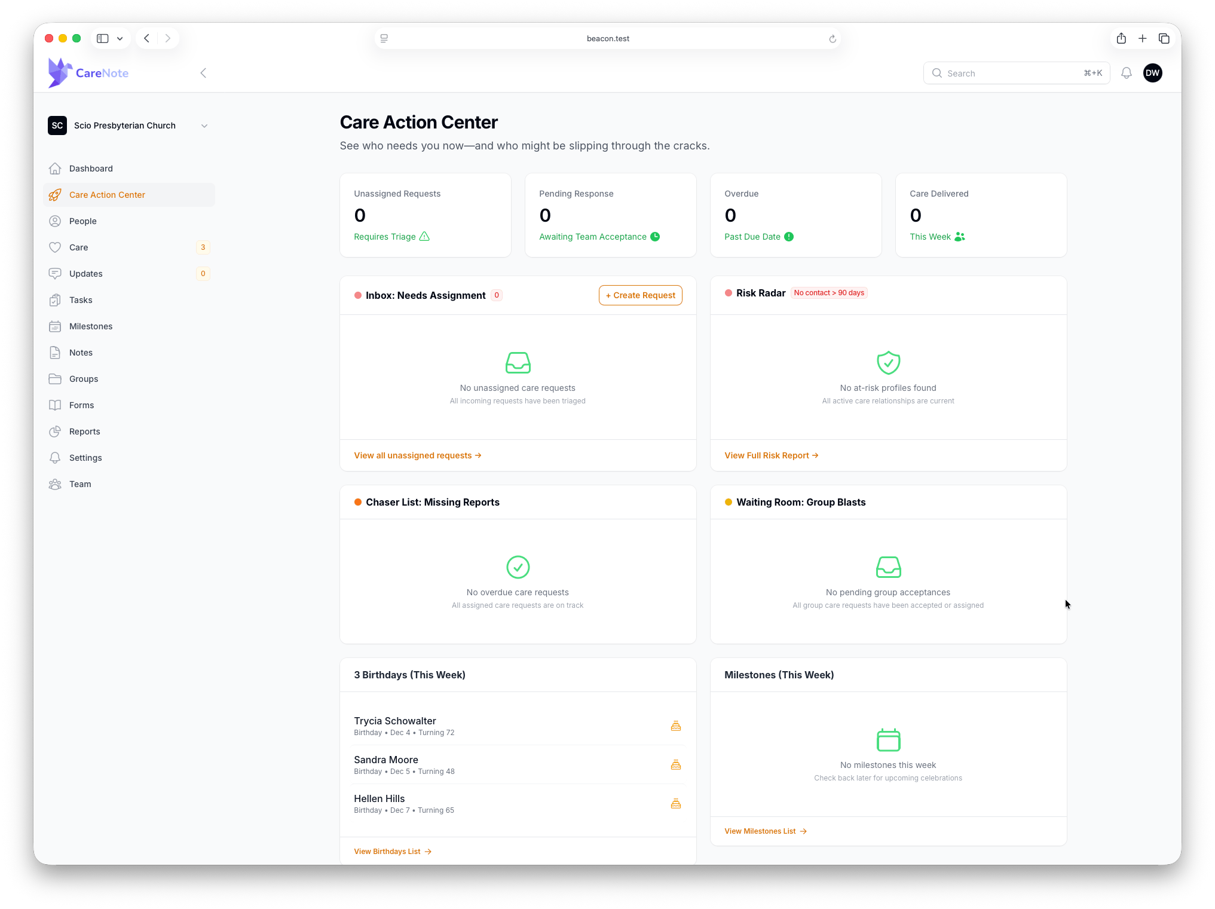Expand the Scio Presbyterian Church organization dropdown

point(204,126)
